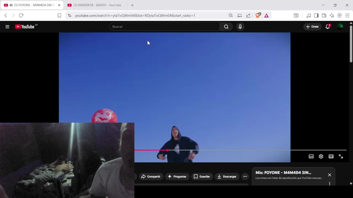Close the FOYONE browser tab
Screen dimensions: 353x198
[x=59, y=5]
